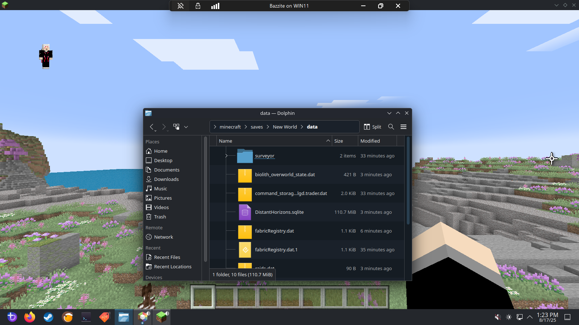Select the DistantHorizons.sqlite database icon
The image size is (579, 325).
click(245, 212)
